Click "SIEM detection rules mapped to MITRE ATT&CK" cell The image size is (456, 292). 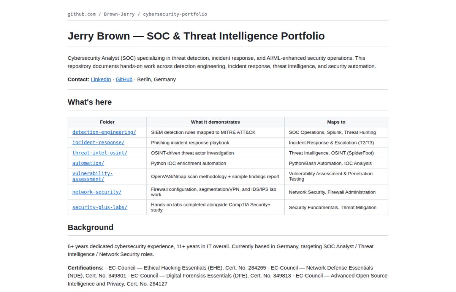[x=215, y=132]
